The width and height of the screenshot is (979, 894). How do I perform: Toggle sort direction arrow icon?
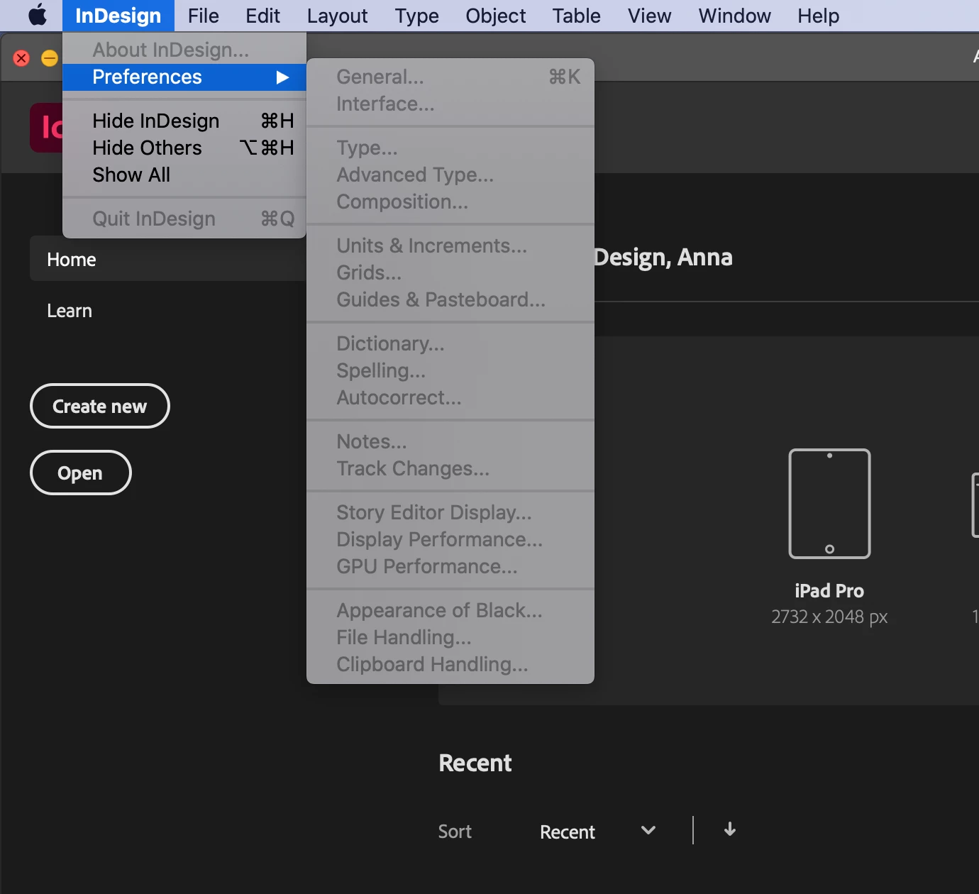[729, 829]
